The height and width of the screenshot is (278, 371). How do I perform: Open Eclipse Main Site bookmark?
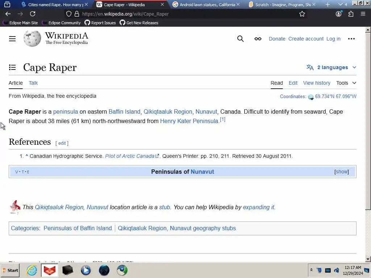[x=20, y=23]
